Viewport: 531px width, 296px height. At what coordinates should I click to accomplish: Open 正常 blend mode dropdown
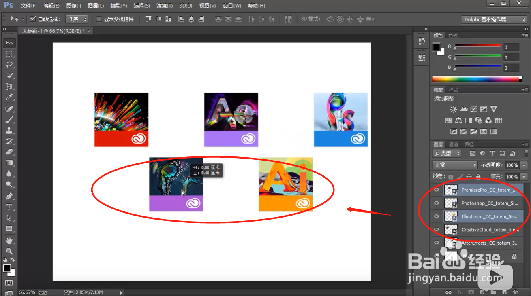point(455,165)
